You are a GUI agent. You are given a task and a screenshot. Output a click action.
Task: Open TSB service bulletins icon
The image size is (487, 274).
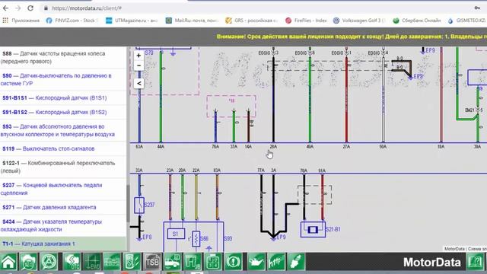click(x=152, y=262)
